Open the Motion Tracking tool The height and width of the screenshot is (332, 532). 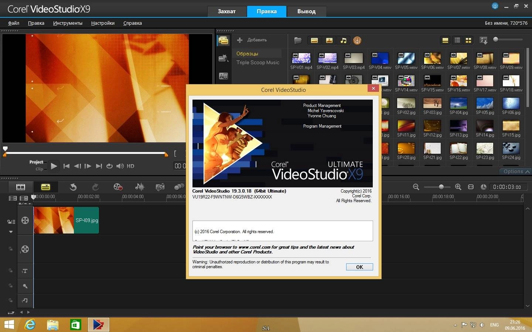[x=179, y=187]
